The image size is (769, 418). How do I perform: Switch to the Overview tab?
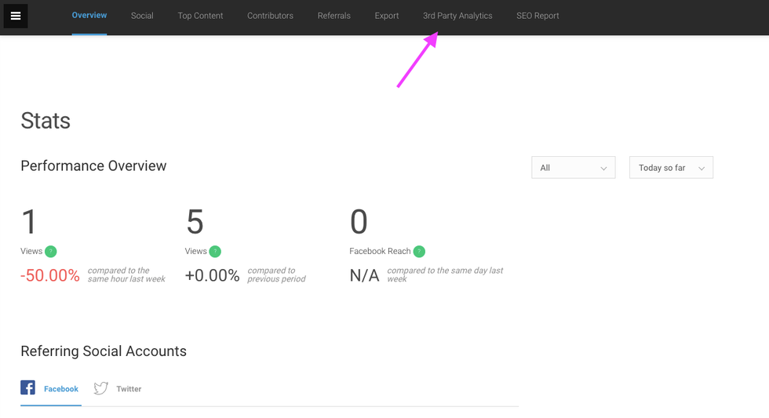89,16
